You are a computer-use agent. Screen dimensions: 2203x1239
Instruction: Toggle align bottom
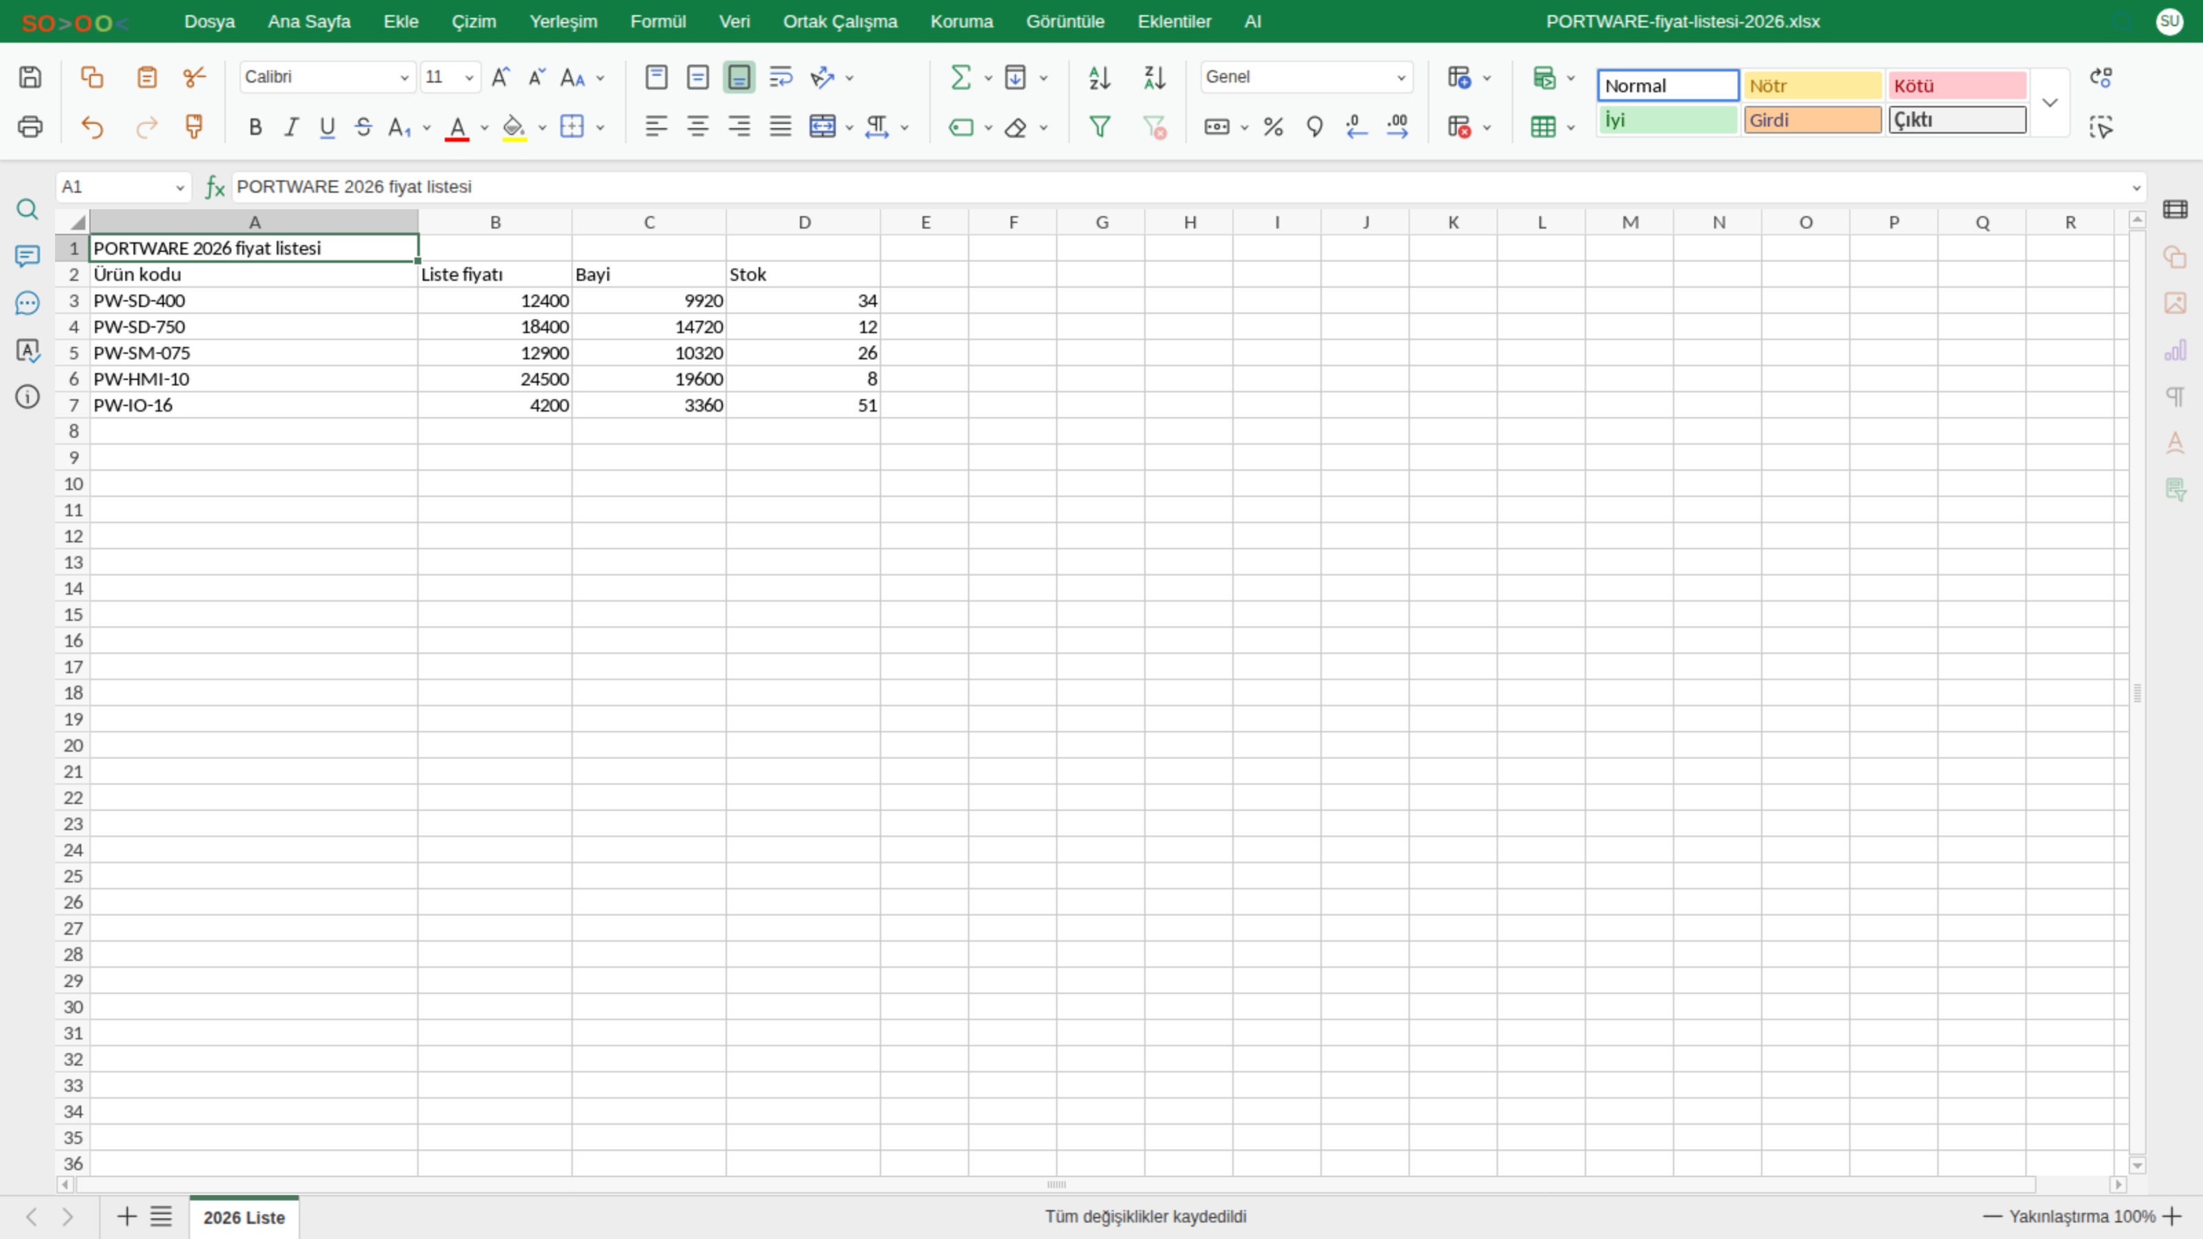click(x=739, y=77)
